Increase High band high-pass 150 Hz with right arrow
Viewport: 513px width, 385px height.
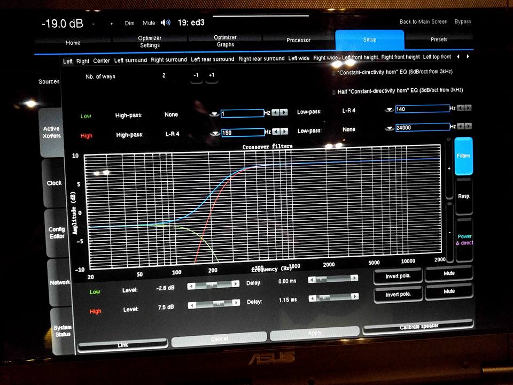point(284,132)
